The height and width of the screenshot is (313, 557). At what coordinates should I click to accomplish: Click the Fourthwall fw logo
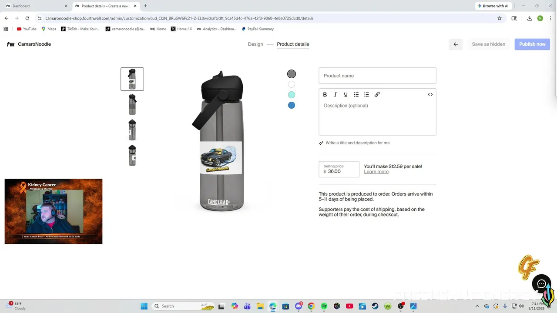point(10,44)
